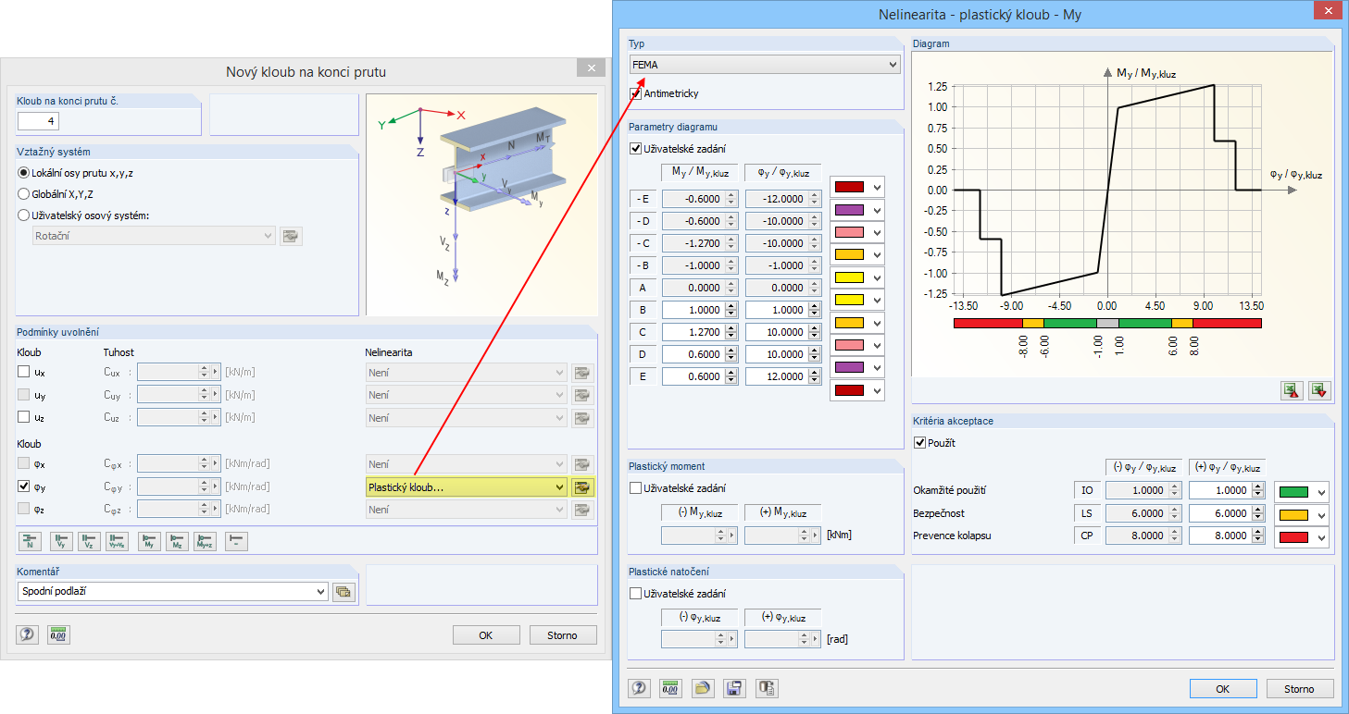Open units and decimals in Nelinearita dialog
The width and height of the screenshot is (1349, 714).
point(671,687)
